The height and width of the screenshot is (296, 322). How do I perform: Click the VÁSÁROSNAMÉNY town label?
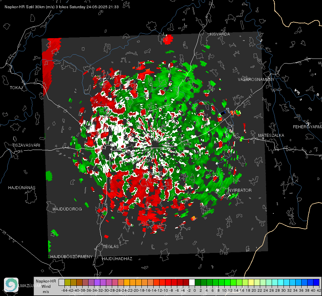(x=256, y=80)
